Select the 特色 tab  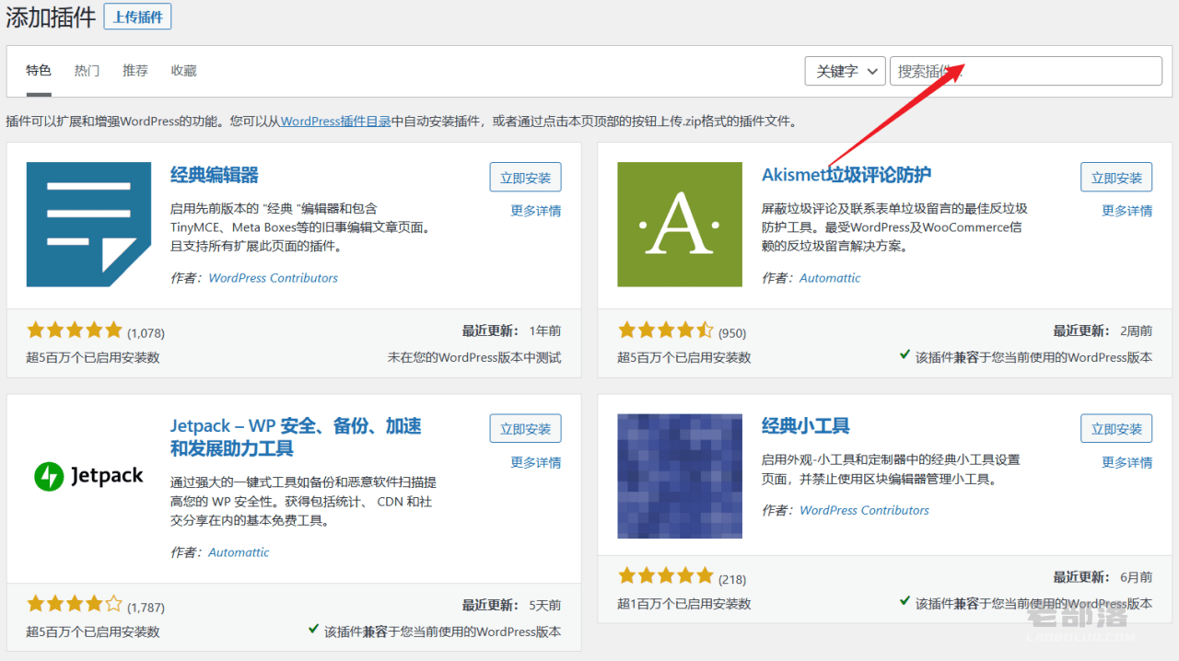click(38, 71)
